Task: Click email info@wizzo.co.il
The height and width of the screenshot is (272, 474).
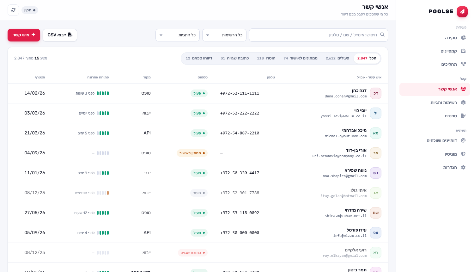Action: click(350, 236)
